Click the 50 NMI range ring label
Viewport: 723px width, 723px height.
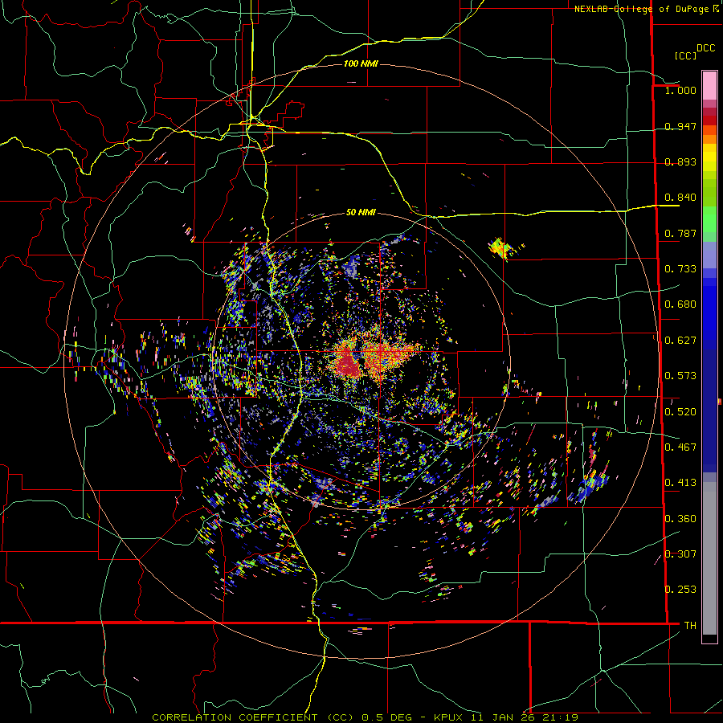tap(361, 212)
